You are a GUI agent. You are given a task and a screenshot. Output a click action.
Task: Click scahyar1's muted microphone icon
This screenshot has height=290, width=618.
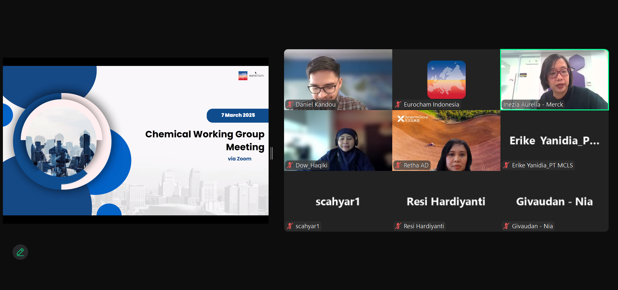[x=290, y=226]
